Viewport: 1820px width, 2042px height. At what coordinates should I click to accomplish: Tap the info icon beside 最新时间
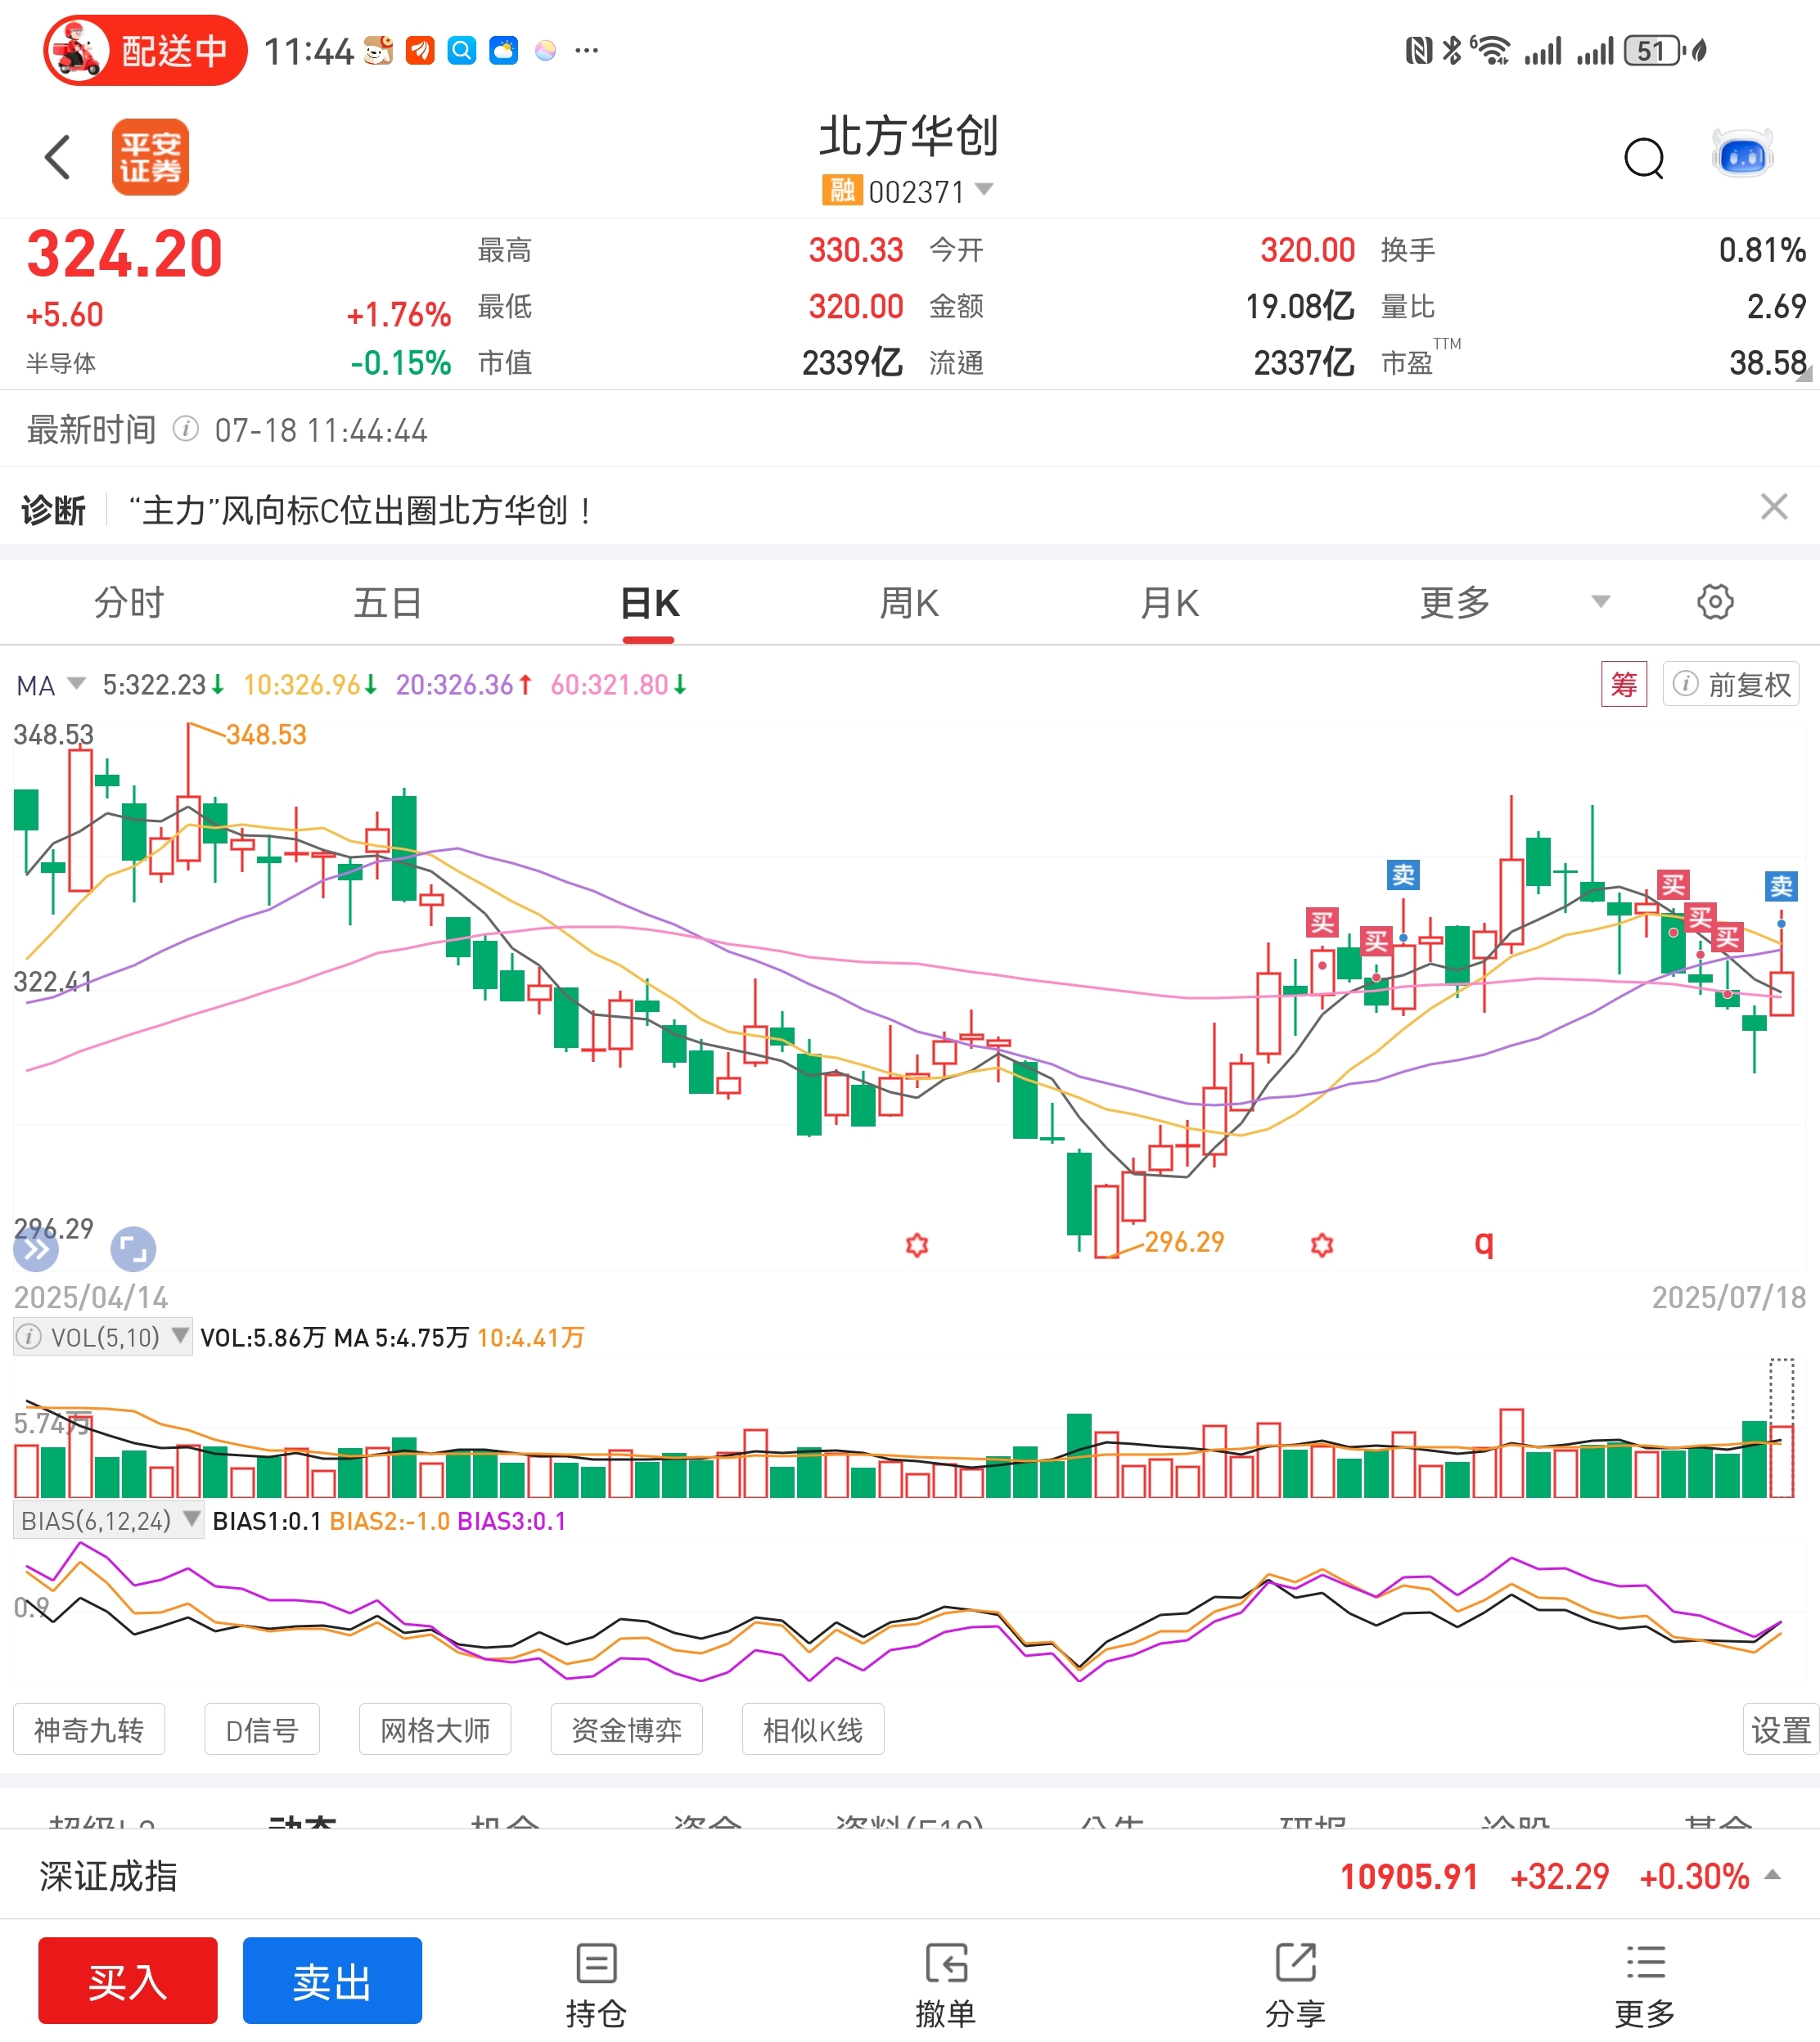pos(185,430)
